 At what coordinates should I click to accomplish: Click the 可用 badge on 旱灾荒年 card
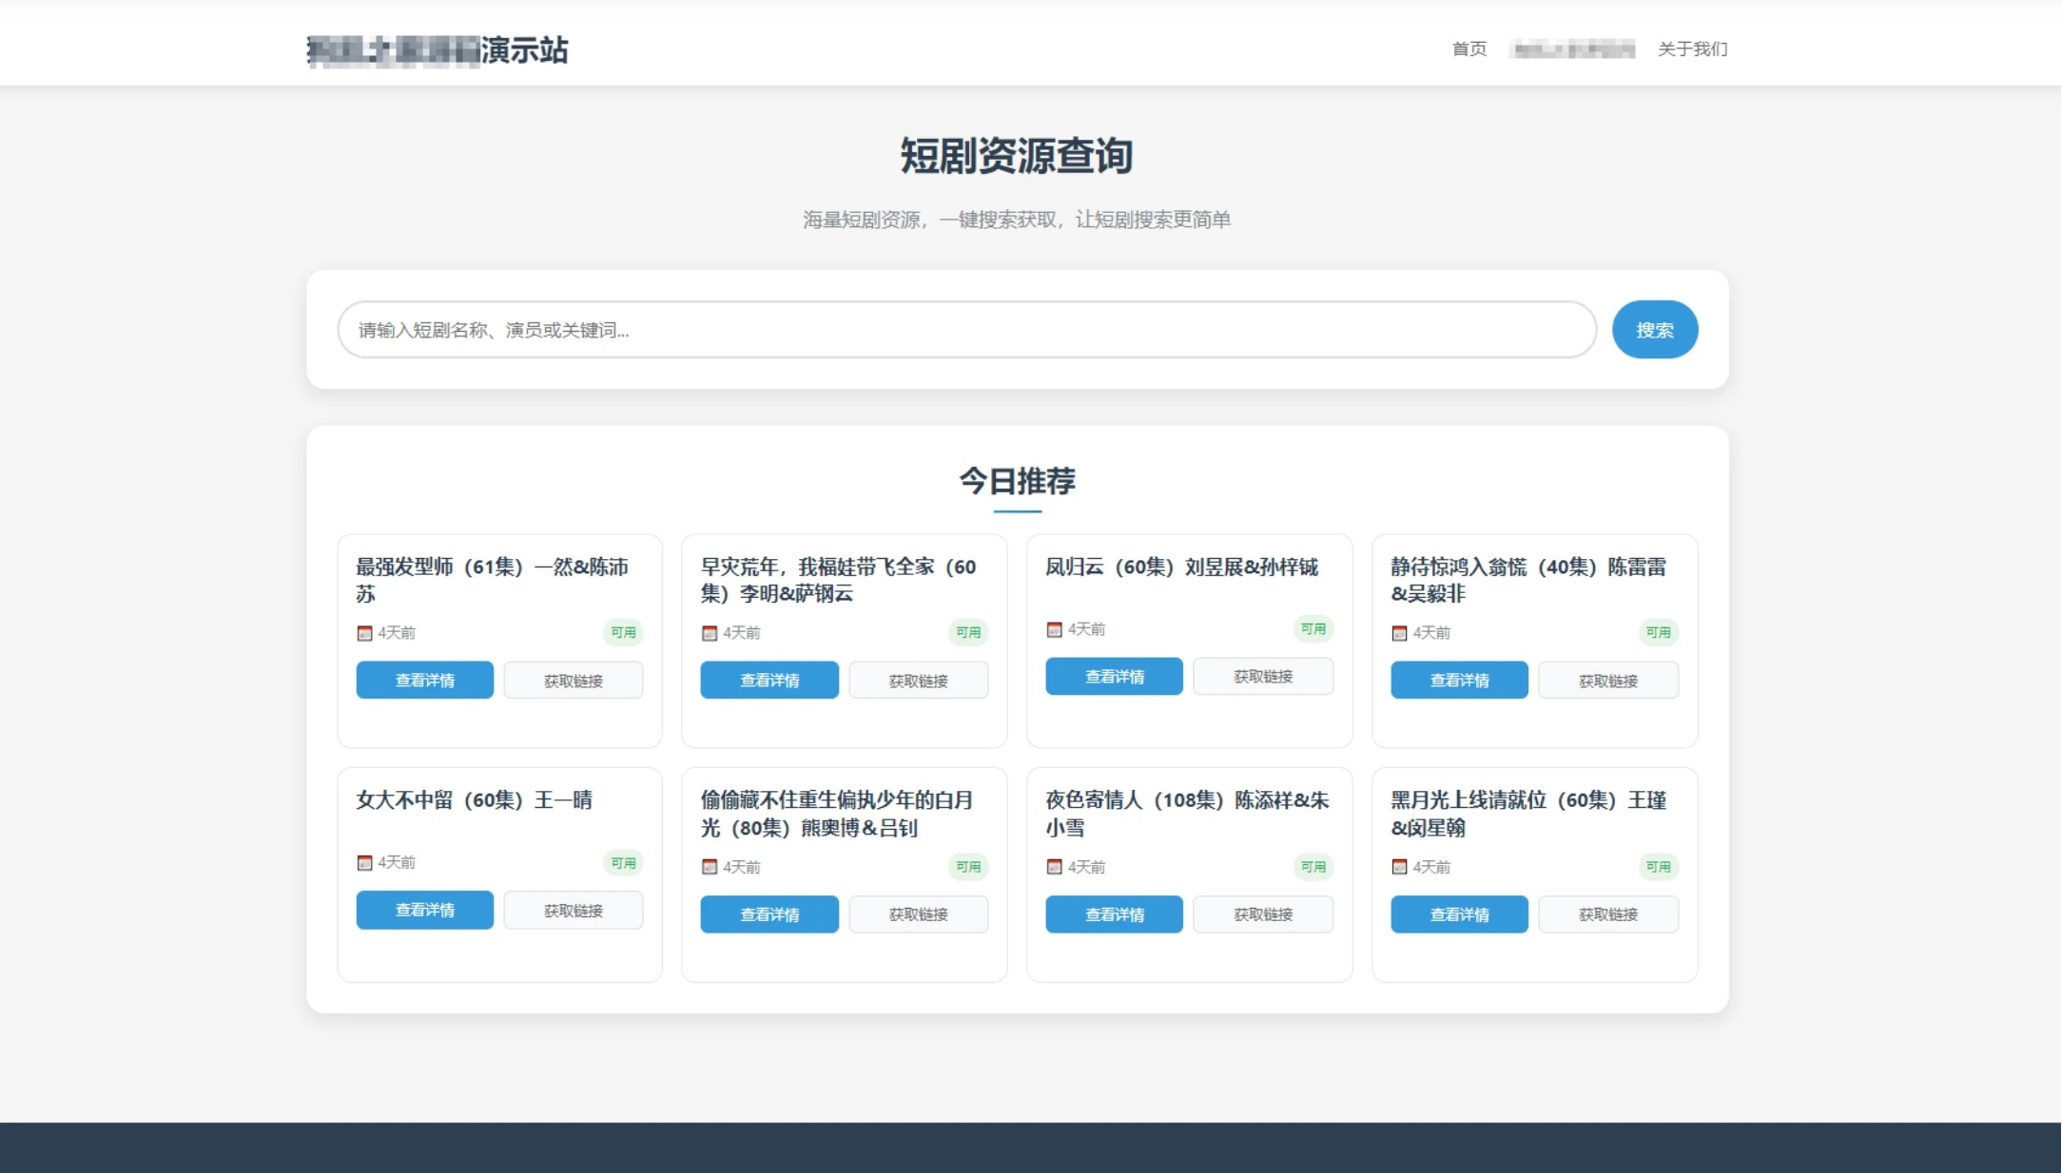pos(968,632)
